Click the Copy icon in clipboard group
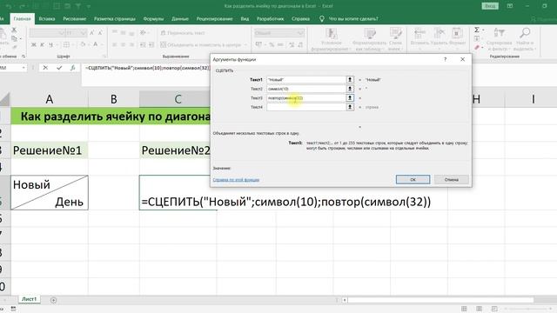 click(14, 38)
